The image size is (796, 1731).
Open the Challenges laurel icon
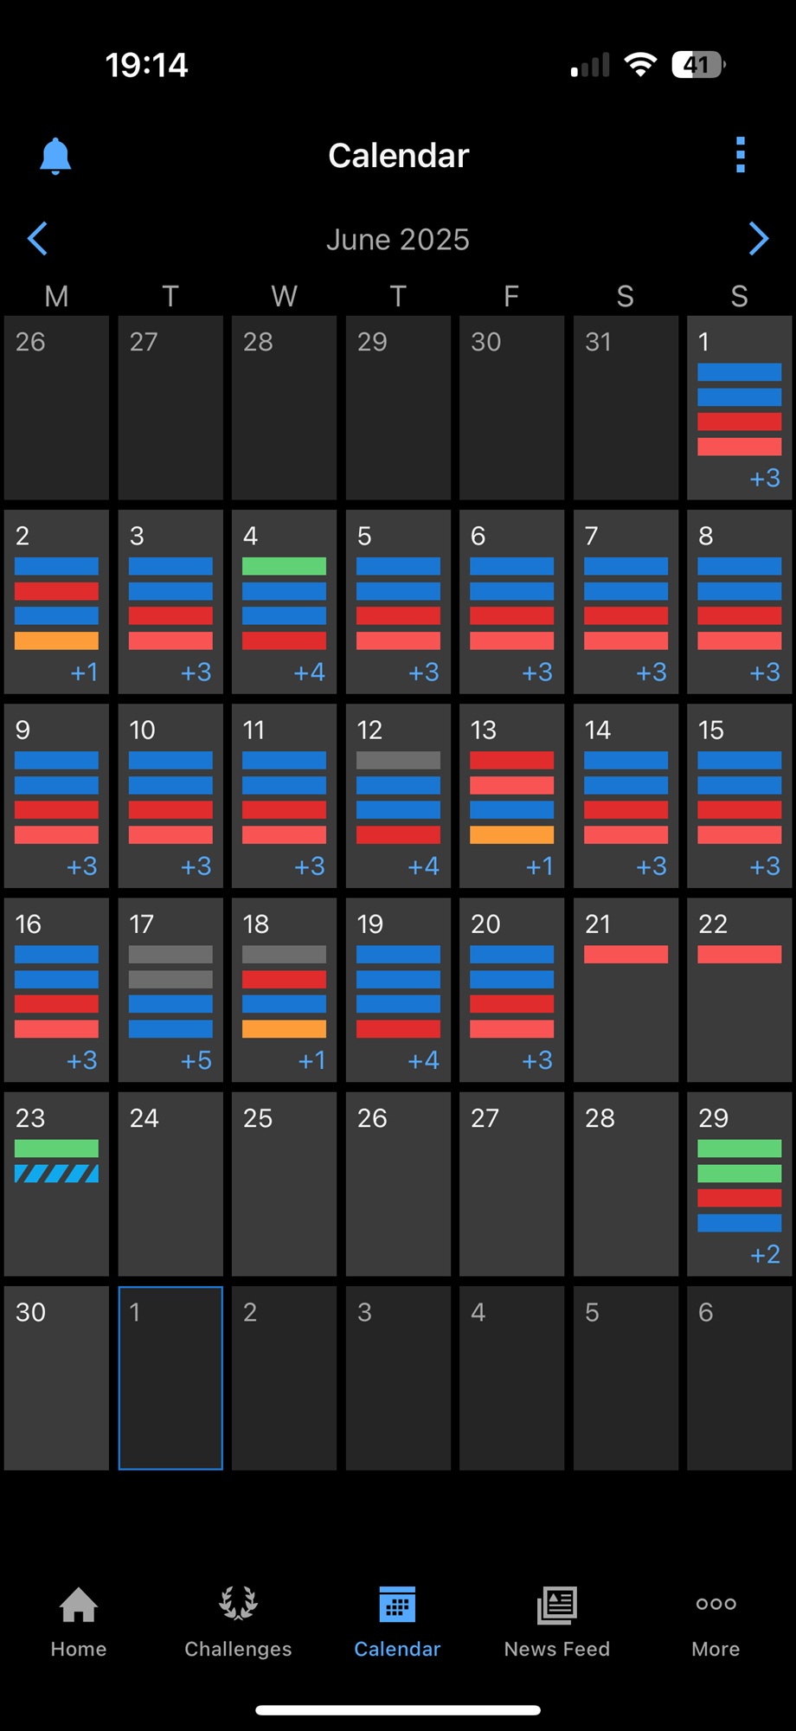[238, 1603]
